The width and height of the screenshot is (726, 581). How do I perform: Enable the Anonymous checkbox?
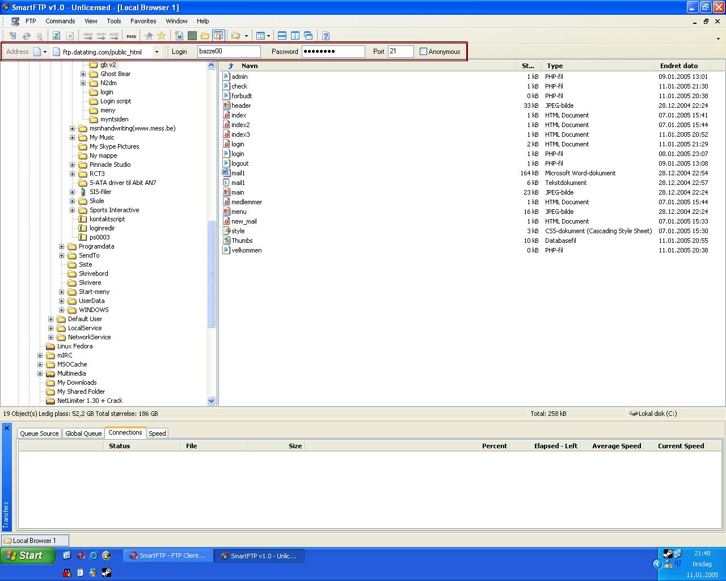(x=423, y=52)
